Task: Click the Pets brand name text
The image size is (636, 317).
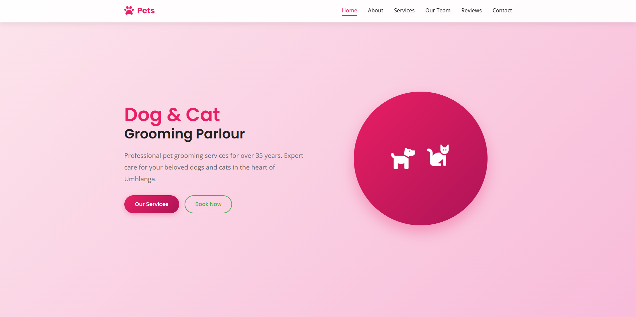Action: point(146,11)
